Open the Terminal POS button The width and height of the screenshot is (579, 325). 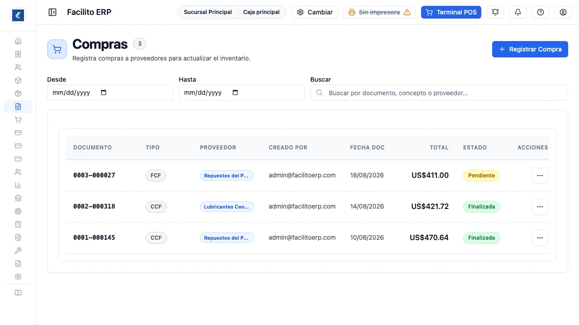451,12
